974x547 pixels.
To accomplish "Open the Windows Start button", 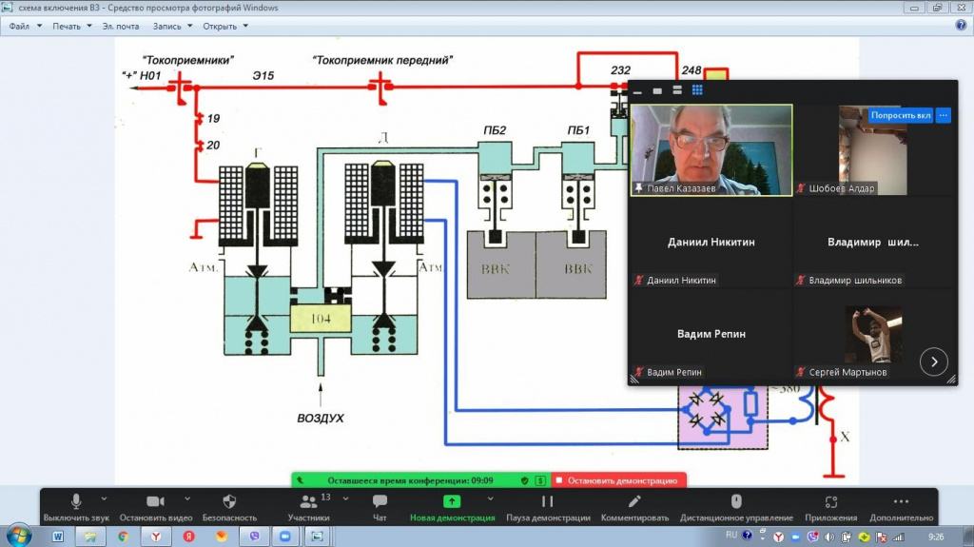I will 19,536.
